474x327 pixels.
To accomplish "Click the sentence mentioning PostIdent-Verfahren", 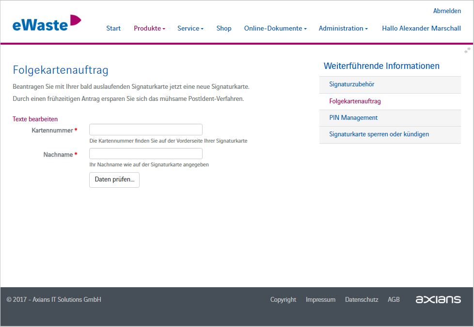I will 128,99.
